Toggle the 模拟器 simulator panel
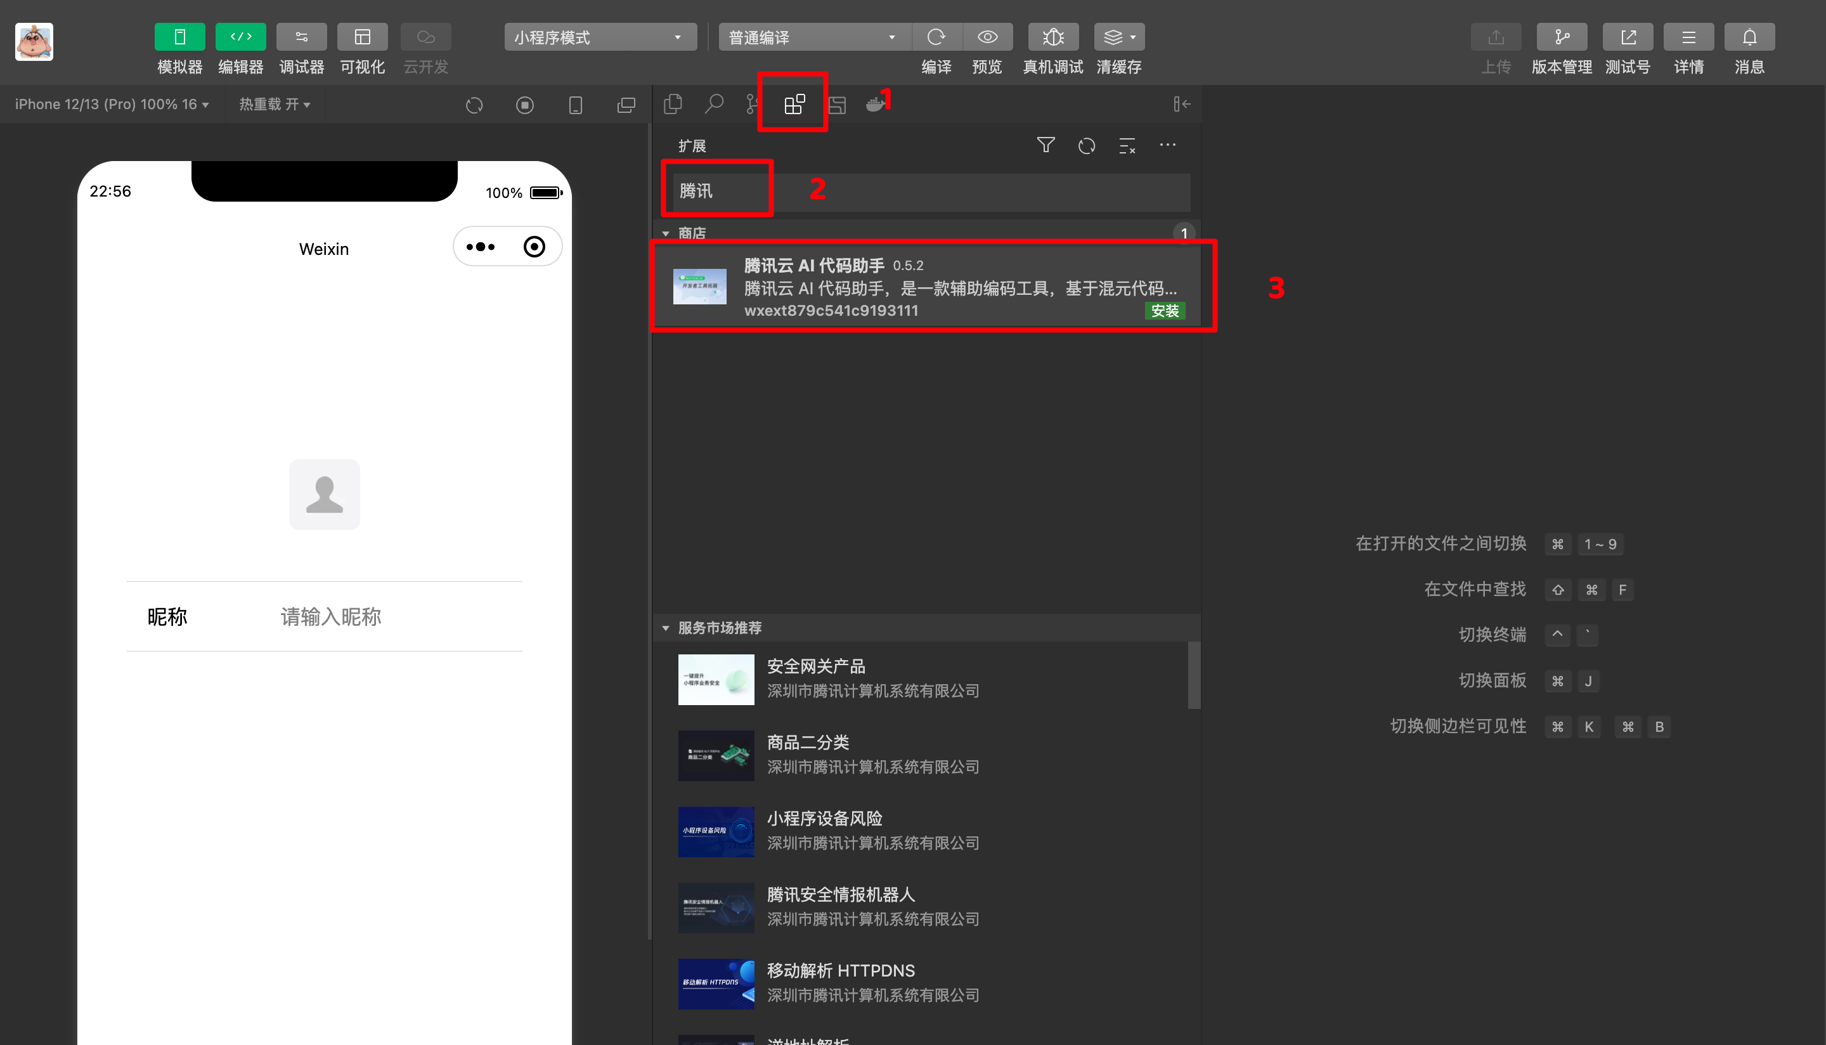Image resolution: width=1826 pixels, height=1045 pixels. point(179,37)
